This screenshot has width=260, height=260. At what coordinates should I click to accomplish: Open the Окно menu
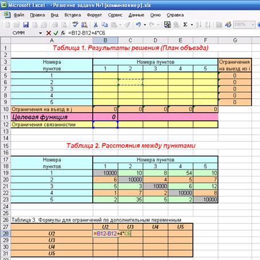click(155, 15)
